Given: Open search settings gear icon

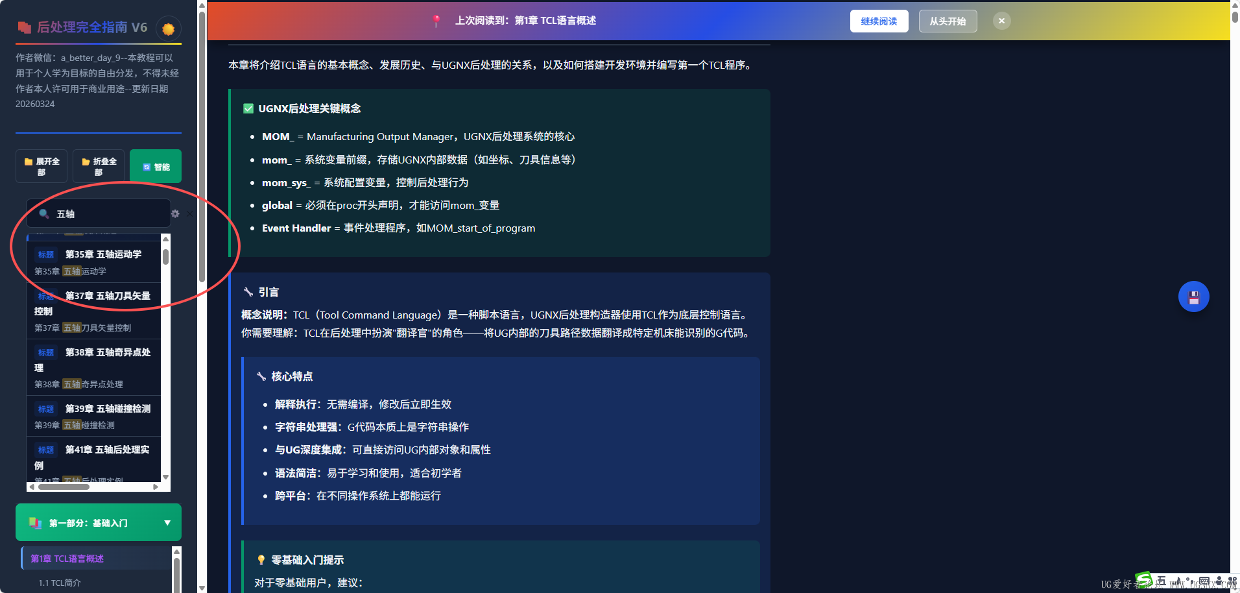Looking at the screenshot, I should tap(175, 213).
